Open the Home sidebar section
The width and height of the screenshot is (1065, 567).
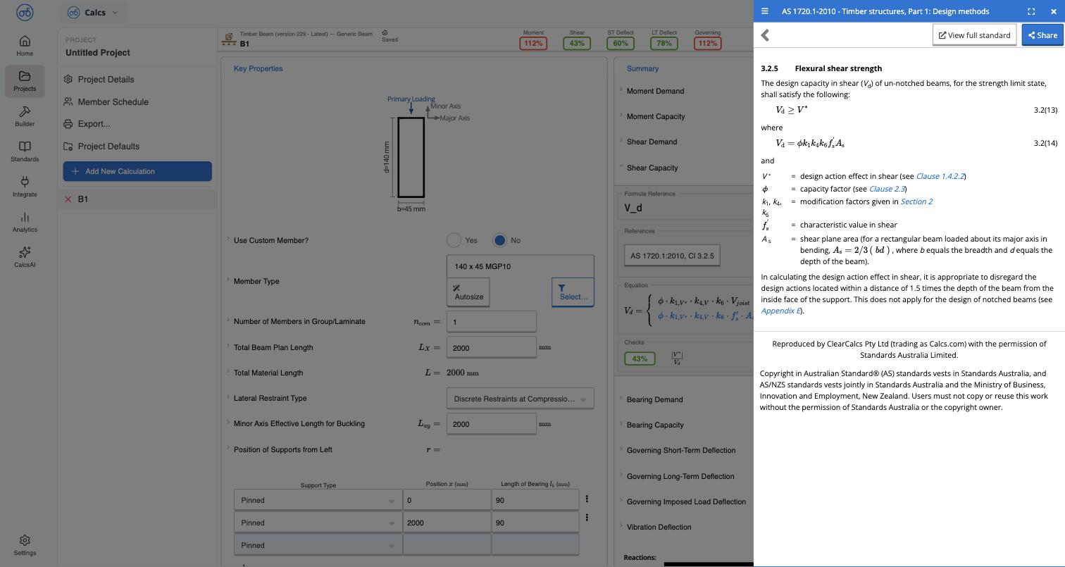(x=25, y=46)
